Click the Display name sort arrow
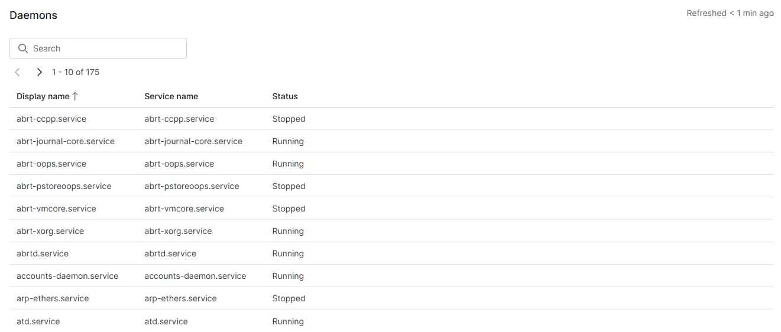This screenshot has height=332, width=781. tap(75, 96)
